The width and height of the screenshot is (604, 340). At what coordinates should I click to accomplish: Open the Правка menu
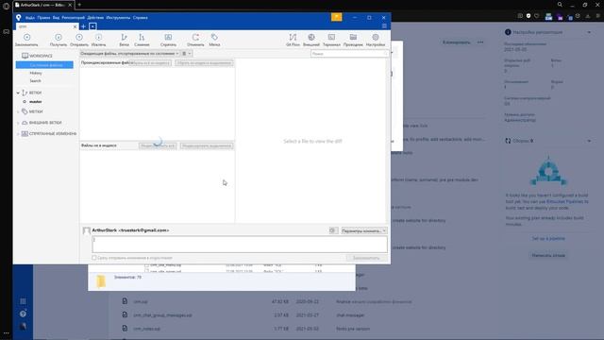pos(43,18)
